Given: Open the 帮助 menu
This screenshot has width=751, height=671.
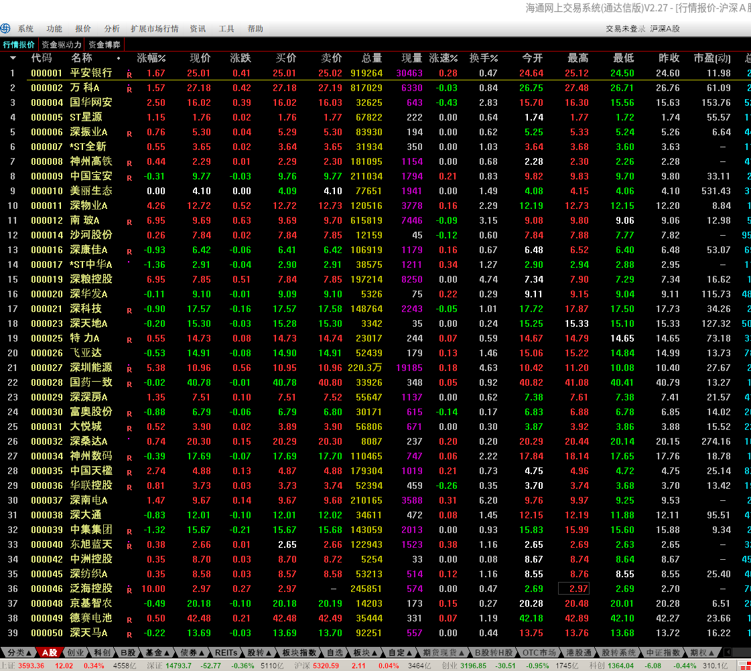Looking at the screenshot, I should [255, 29].
